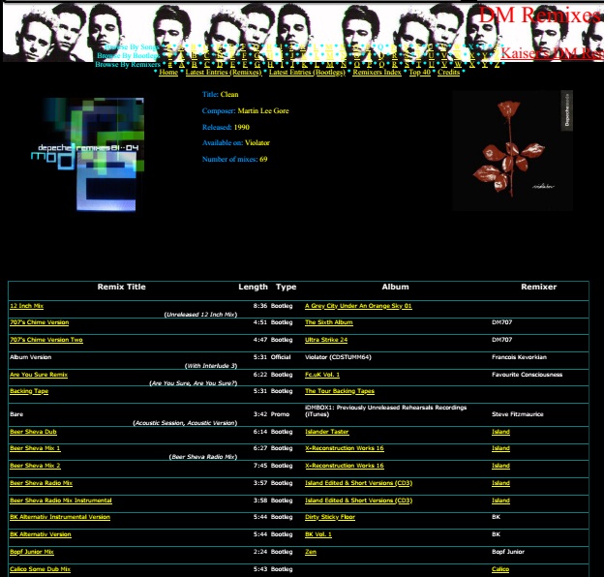Select the Steve Fitzmaurice remixer text
The image size is (604, 577).
click(517, 414)
